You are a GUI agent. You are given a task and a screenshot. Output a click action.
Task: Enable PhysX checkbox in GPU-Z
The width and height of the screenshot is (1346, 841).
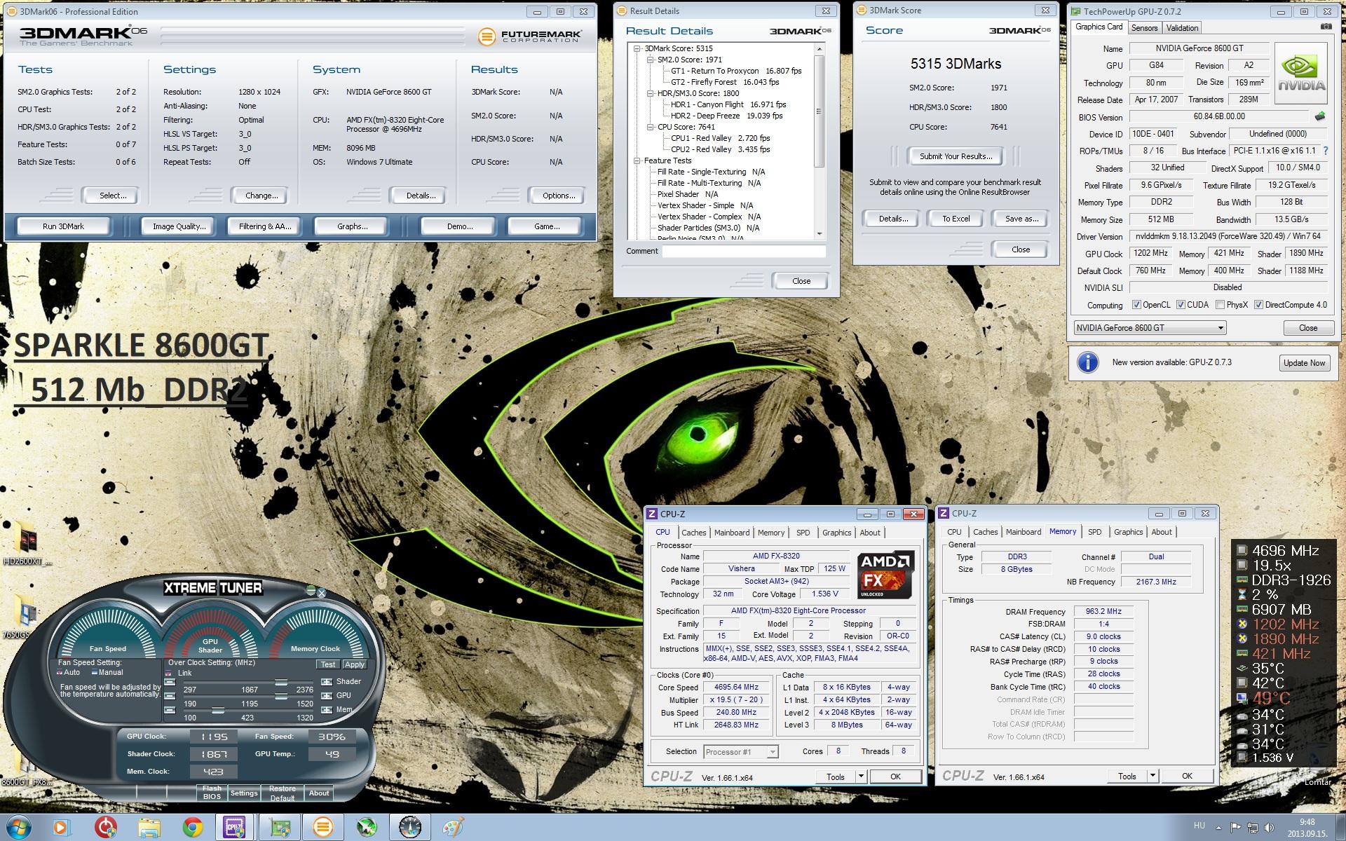point(1220,305)
